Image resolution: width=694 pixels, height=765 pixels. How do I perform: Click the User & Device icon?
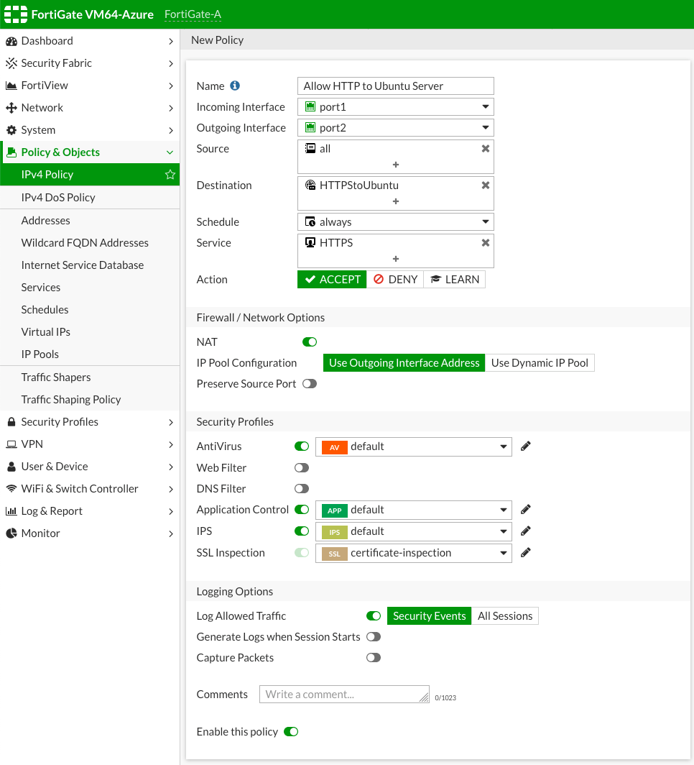[x=11, y=467]
